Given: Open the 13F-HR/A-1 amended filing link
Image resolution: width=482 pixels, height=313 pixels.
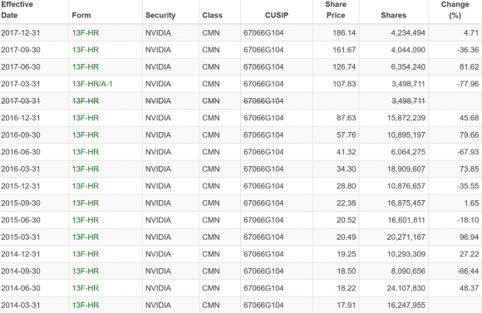Looking at the screenshot, I should [x=92, y=84].
